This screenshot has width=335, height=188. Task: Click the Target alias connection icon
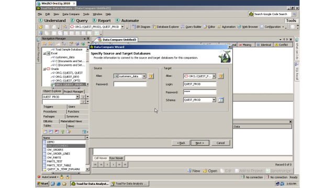221,76
